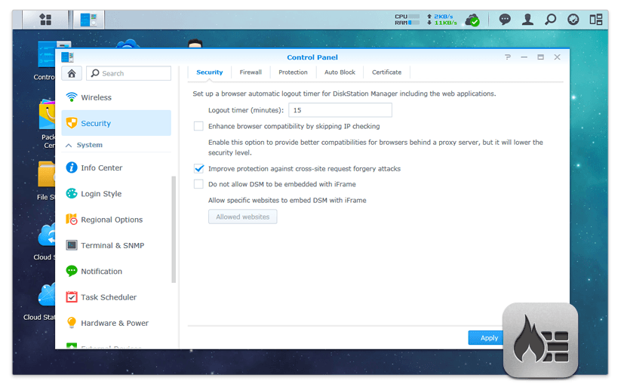Image resolution: width=621 pixels, height=384 pixels.
Task: Click the Wireless wifi icon
Action: 72,97
